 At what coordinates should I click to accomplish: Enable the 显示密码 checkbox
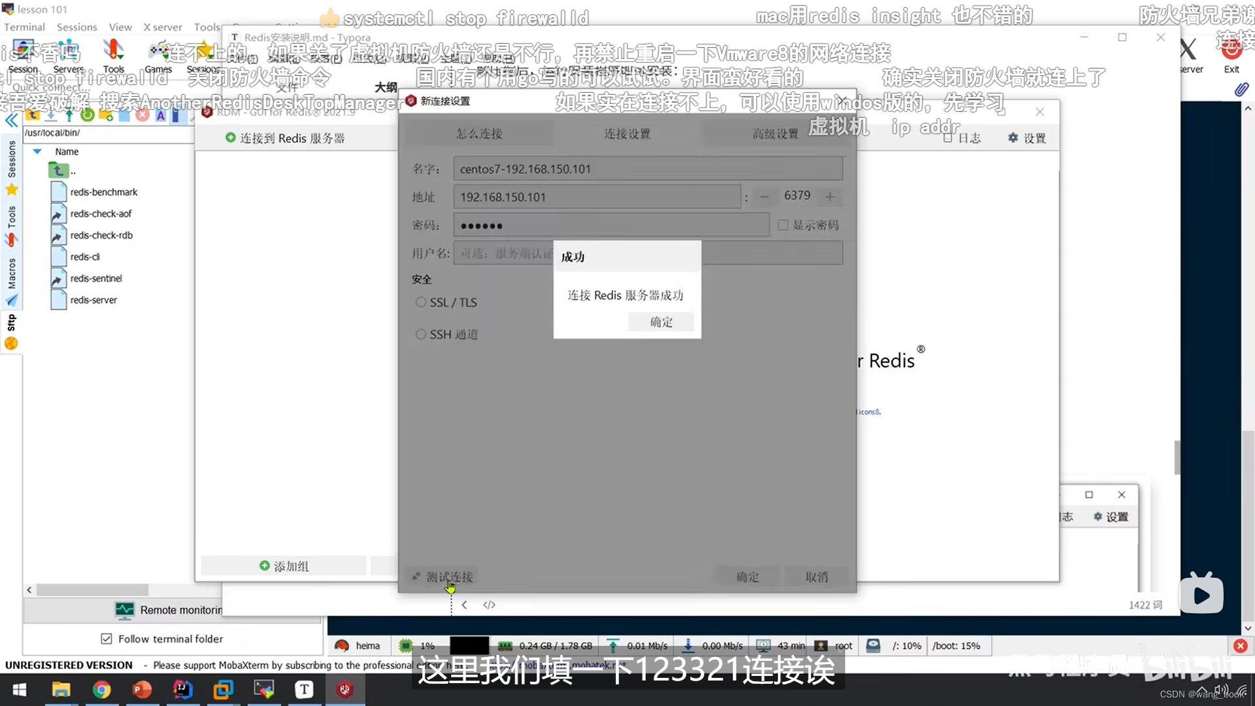coord(783,225)
